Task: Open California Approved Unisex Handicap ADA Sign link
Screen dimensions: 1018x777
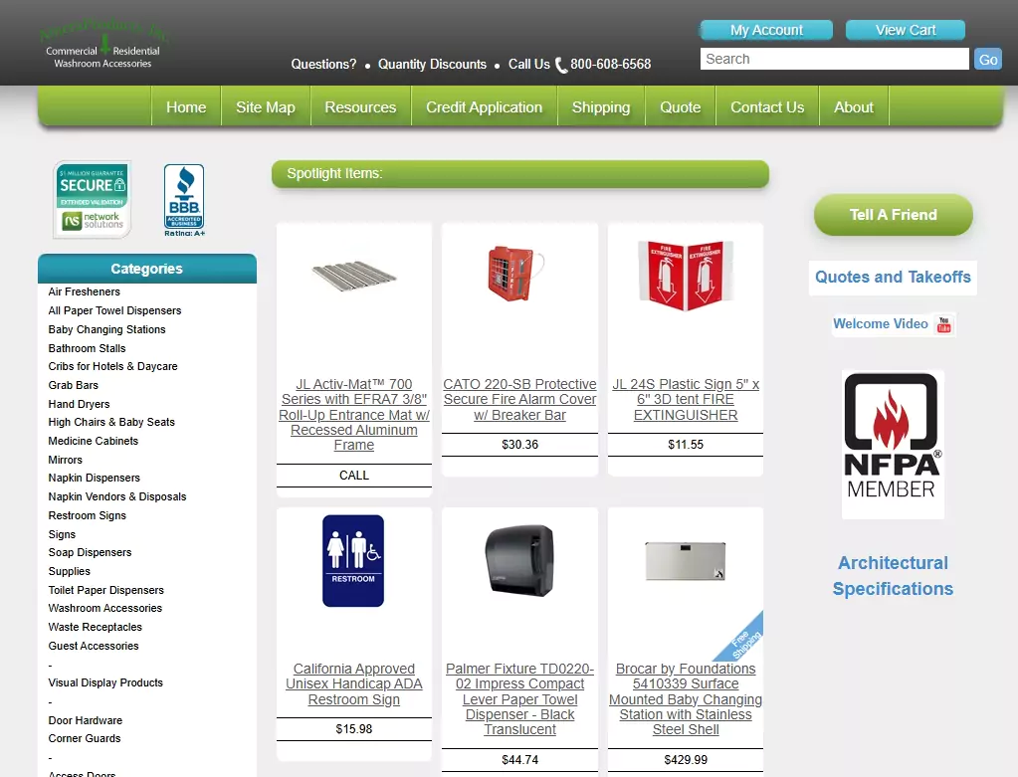Action: 354,684
